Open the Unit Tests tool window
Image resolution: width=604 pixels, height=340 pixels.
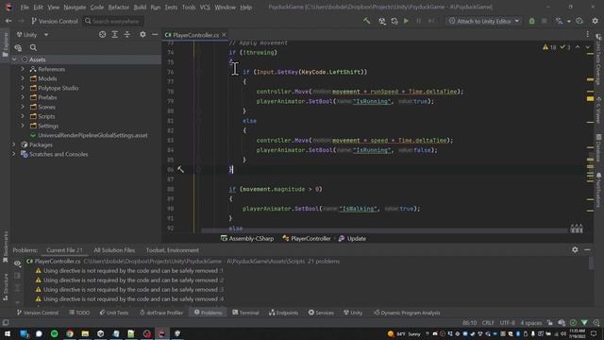click(114, 313)
